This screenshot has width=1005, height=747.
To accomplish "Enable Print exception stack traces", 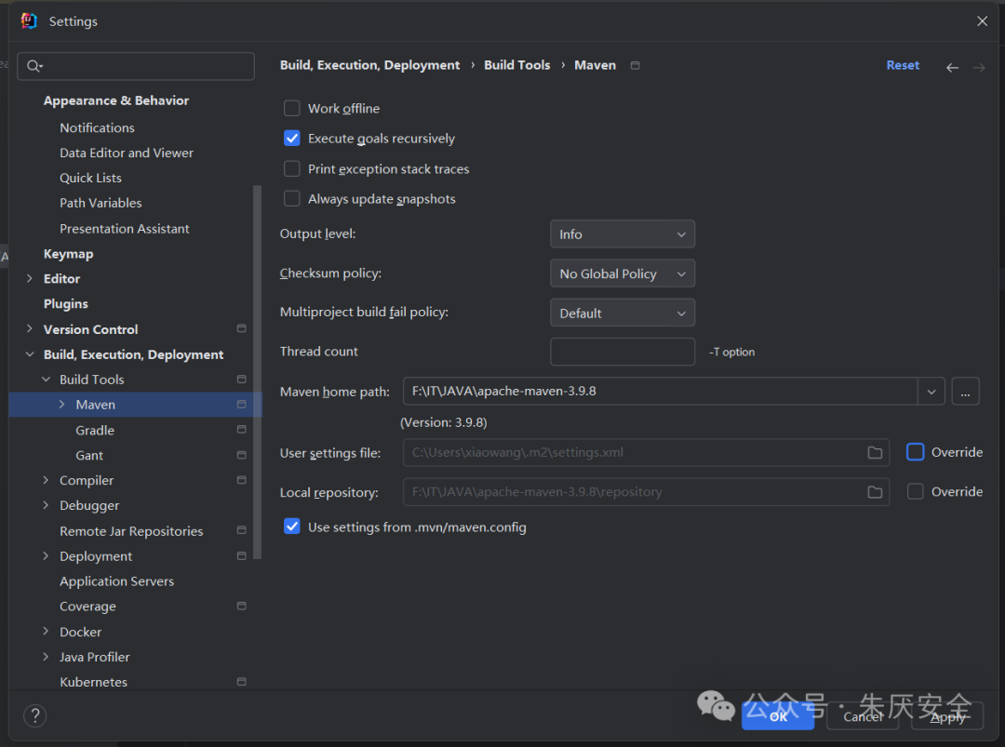I will coord(291,168).
